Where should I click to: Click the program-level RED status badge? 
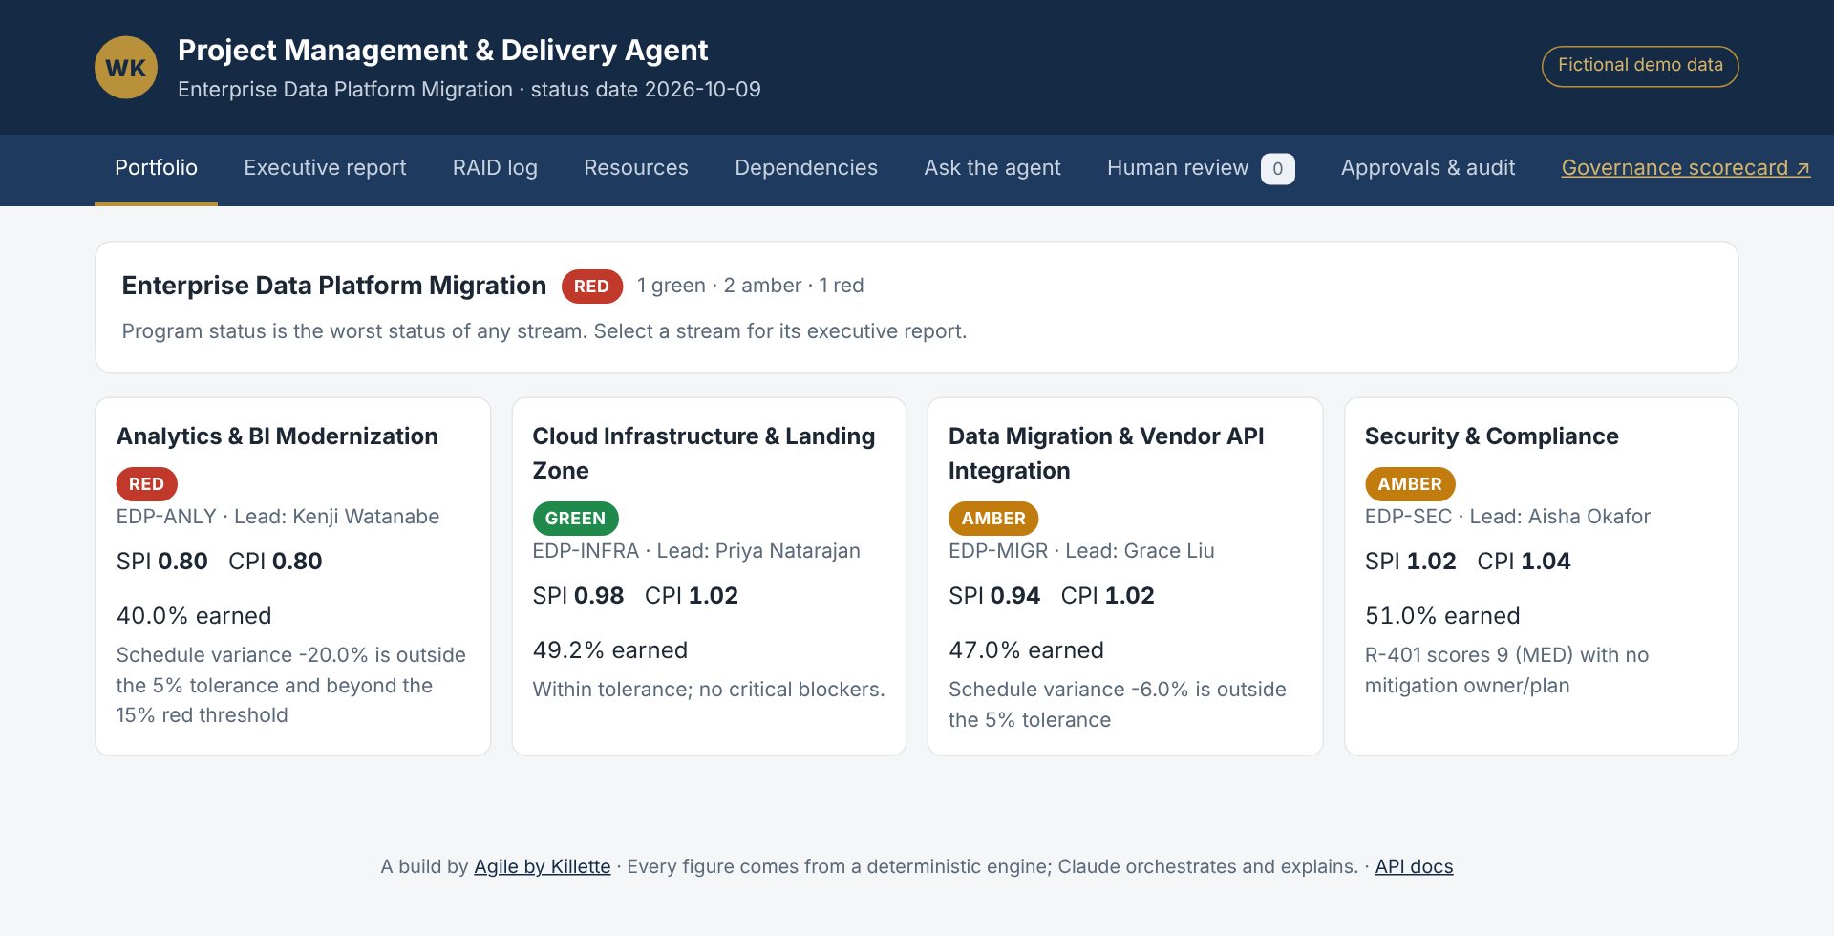click(591, 287)
